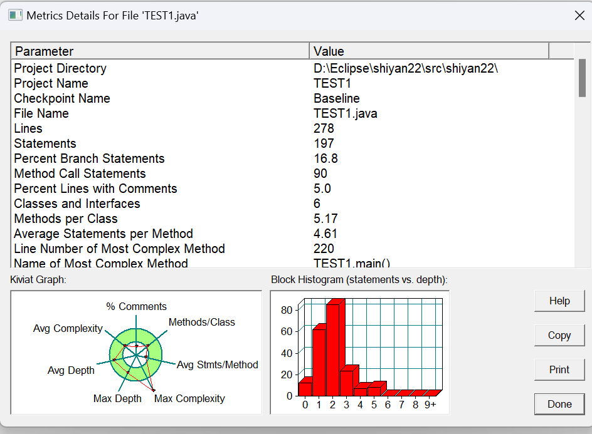Click the window icon in title bar
This screenshot has height=434, width=592.
(x=15, y=16)
